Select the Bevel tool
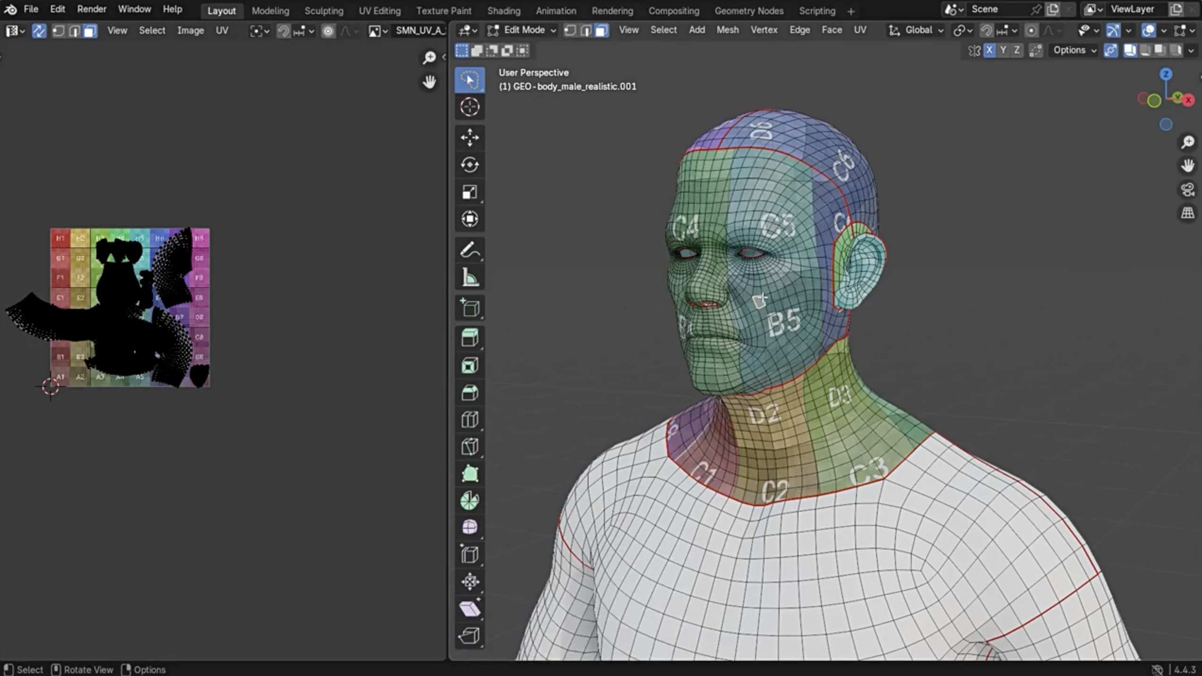The height and width of the screenshot is (676, 1202). pos(469,393)
